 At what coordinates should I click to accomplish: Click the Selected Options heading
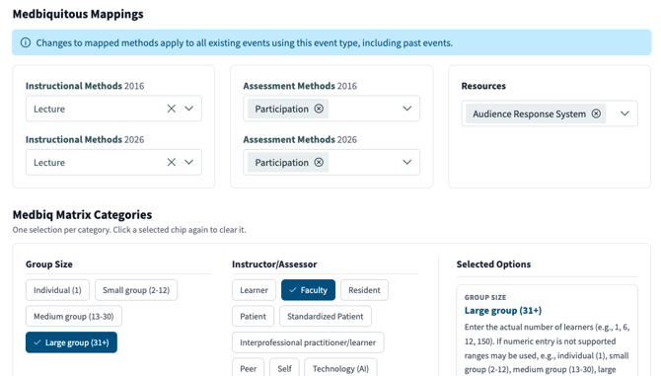[493, 264]
